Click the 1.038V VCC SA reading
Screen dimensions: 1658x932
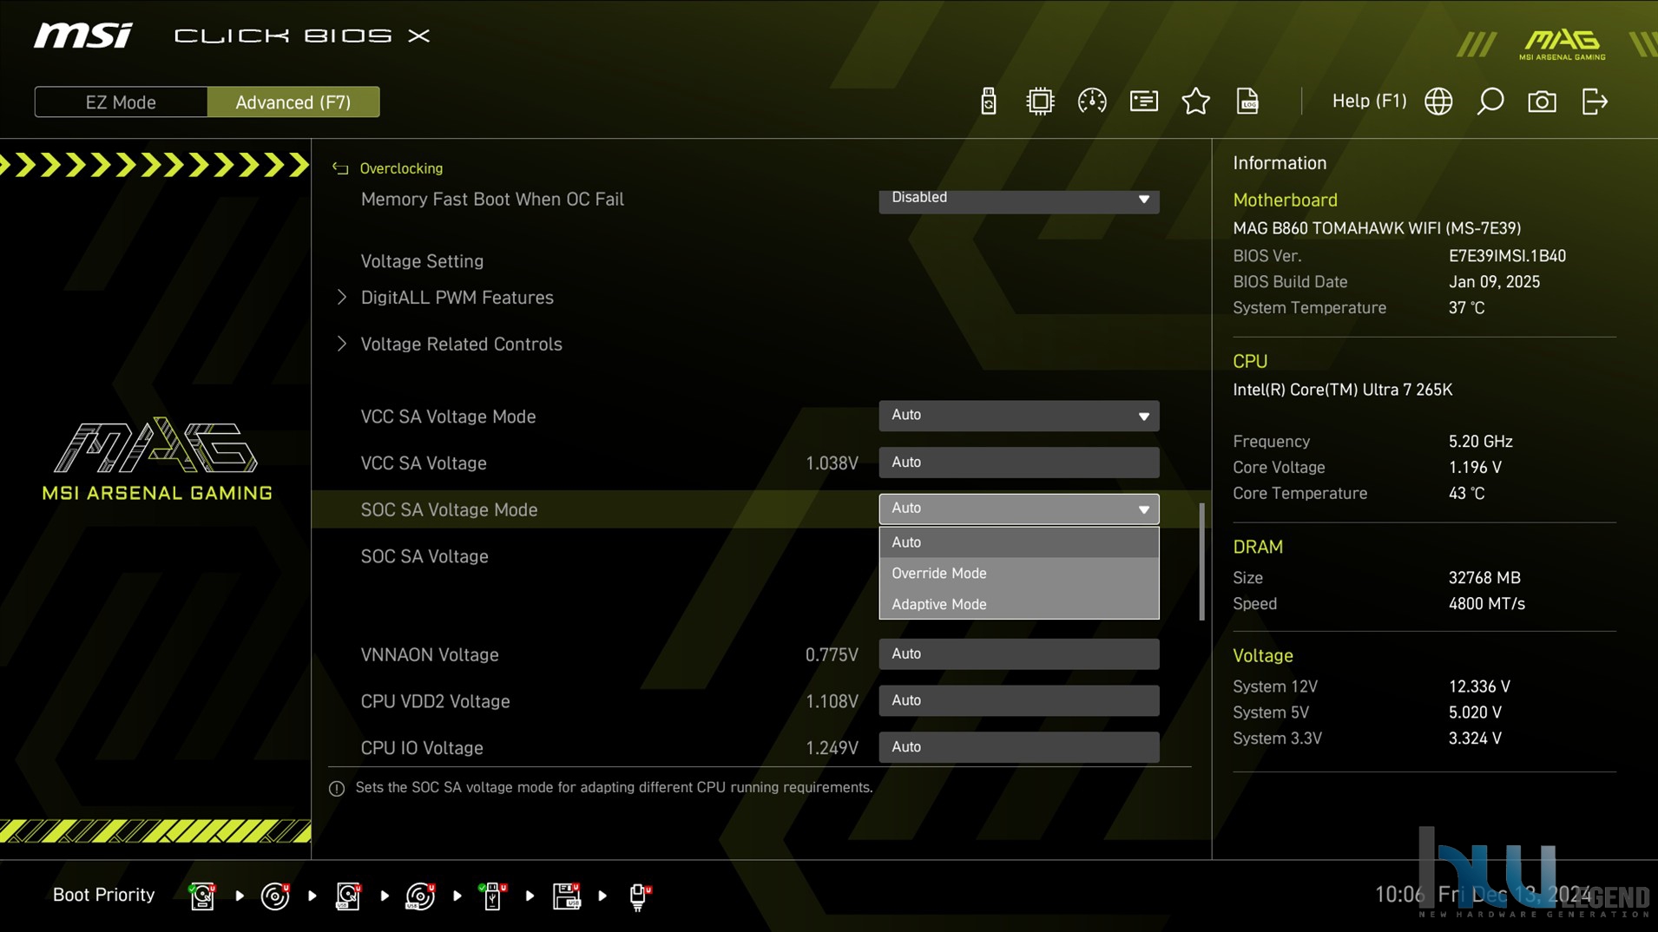(x=832, y=463)
